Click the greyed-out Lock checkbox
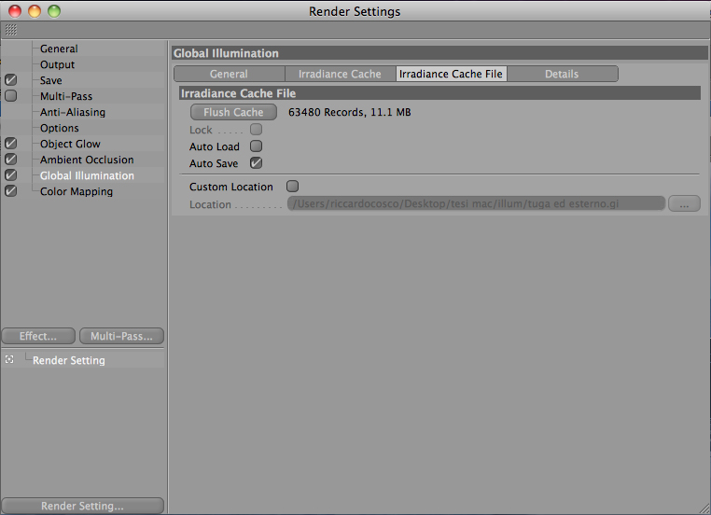The image size is (711, 515). click(257, 130)
